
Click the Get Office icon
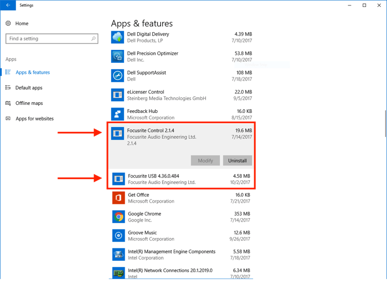pos(118,198)
